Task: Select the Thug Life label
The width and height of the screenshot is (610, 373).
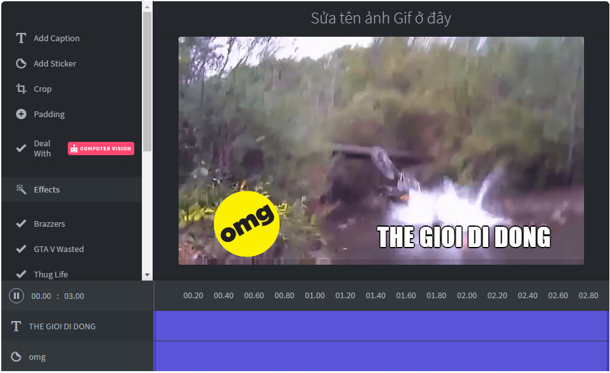Action: point(51,274)
